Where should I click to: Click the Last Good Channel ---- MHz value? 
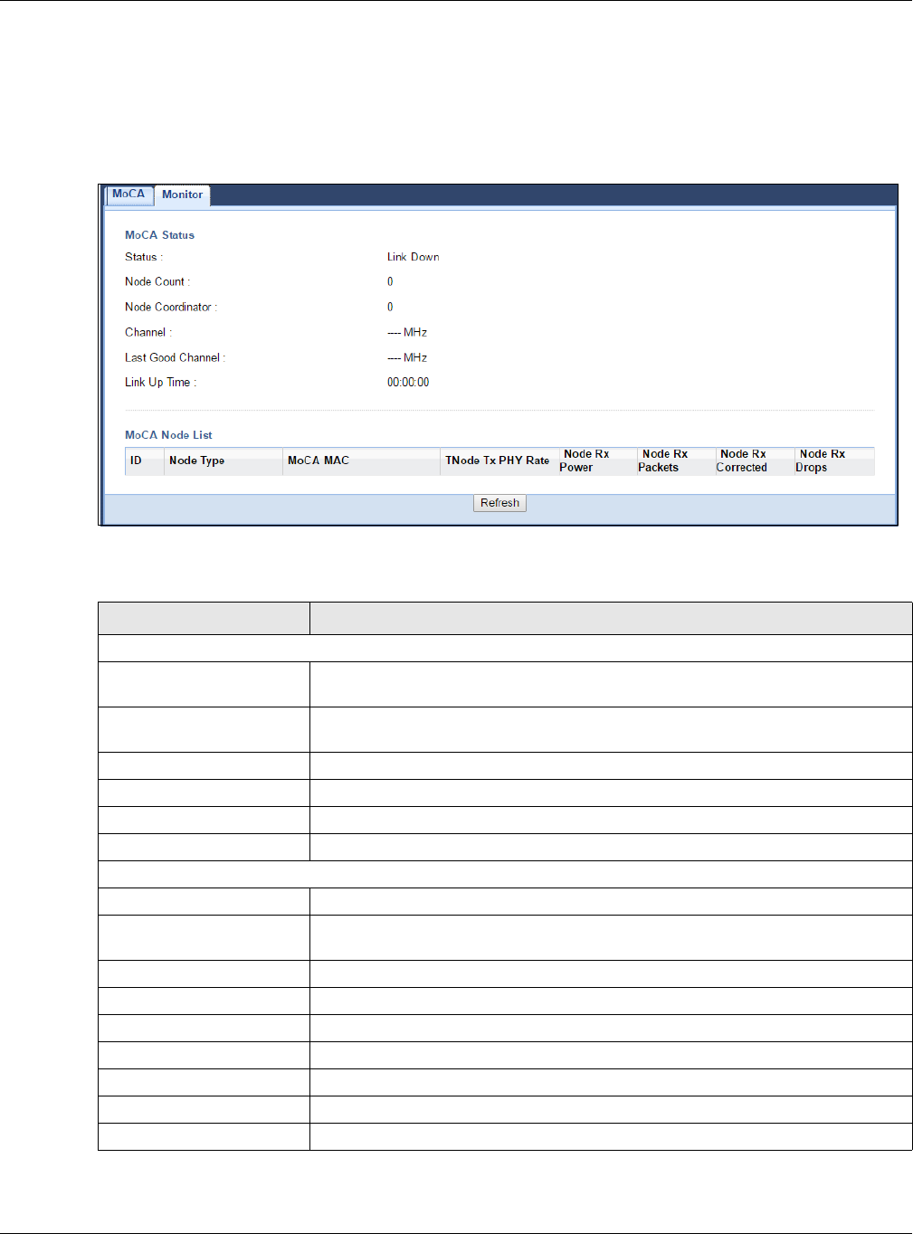click(407, 358)
